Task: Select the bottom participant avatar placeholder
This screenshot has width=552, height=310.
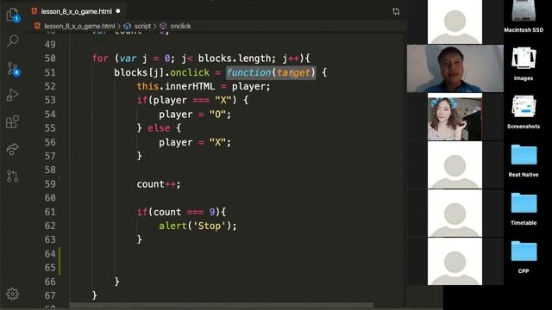Action: pyautogui.click(x=455, y=262)
